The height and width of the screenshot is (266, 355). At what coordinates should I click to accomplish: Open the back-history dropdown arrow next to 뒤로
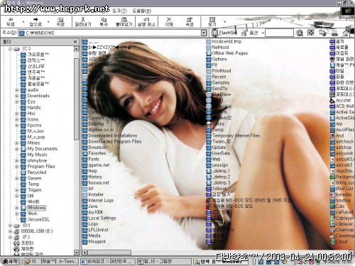(x=23, y=22)
